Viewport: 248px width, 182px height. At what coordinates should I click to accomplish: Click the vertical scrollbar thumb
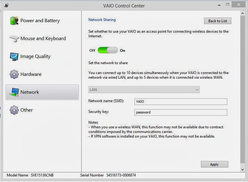click(x=242, y=89)
